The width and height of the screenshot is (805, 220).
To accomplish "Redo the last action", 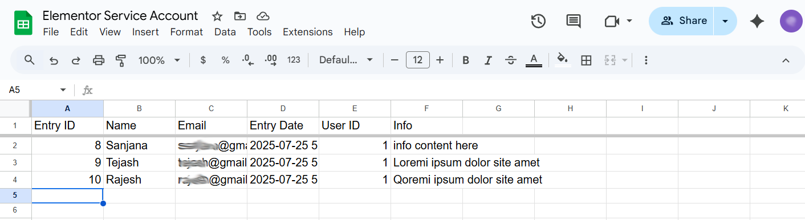I will point(75,60).
